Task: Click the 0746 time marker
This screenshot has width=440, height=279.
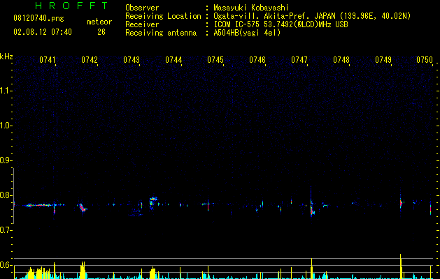Action: 257,60
